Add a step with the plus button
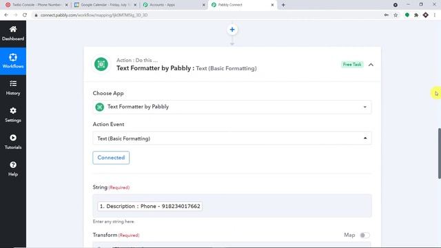 pos(232,30)
